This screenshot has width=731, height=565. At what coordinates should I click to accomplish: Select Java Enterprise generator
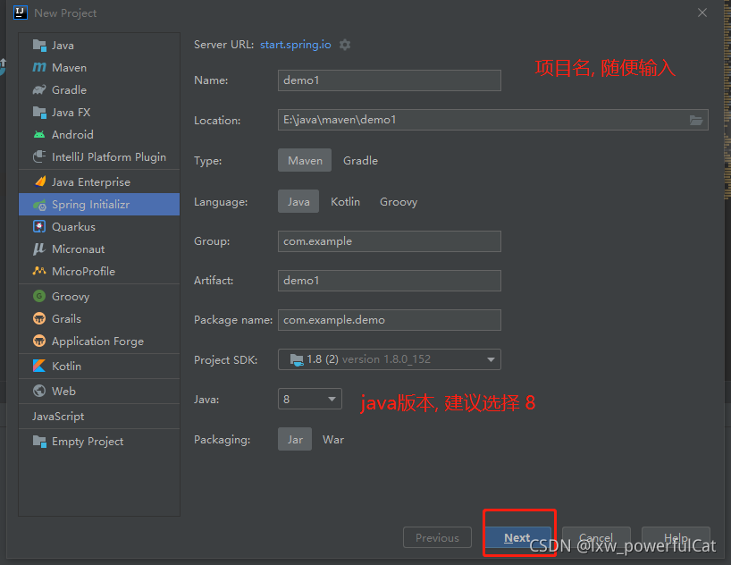tap(99, 182)
